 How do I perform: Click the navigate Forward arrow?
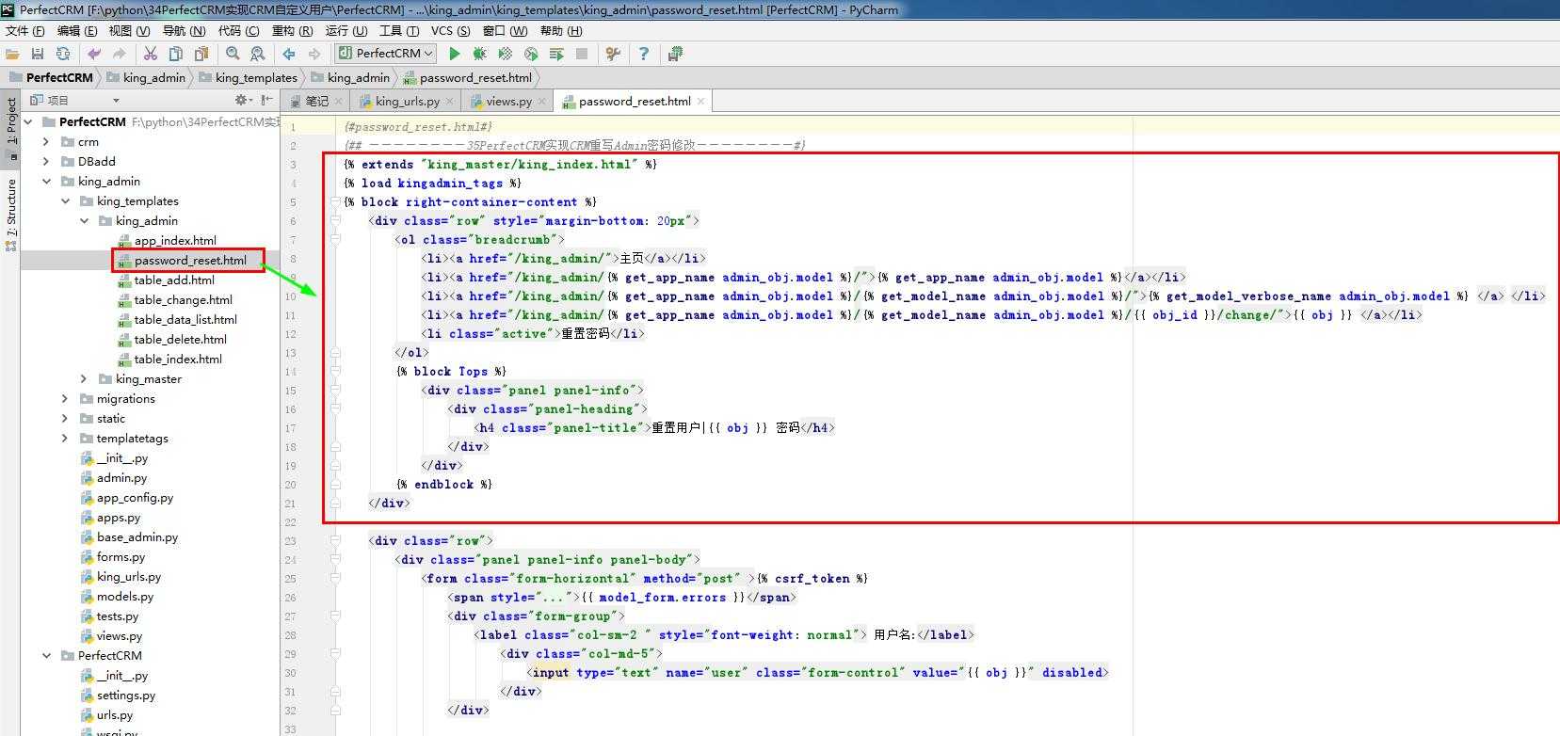point(314,54)
